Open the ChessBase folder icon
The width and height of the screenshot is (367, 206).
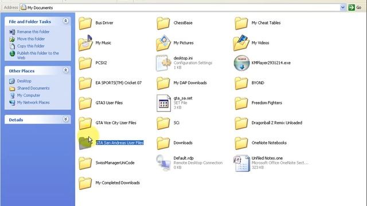coord(163,23)
